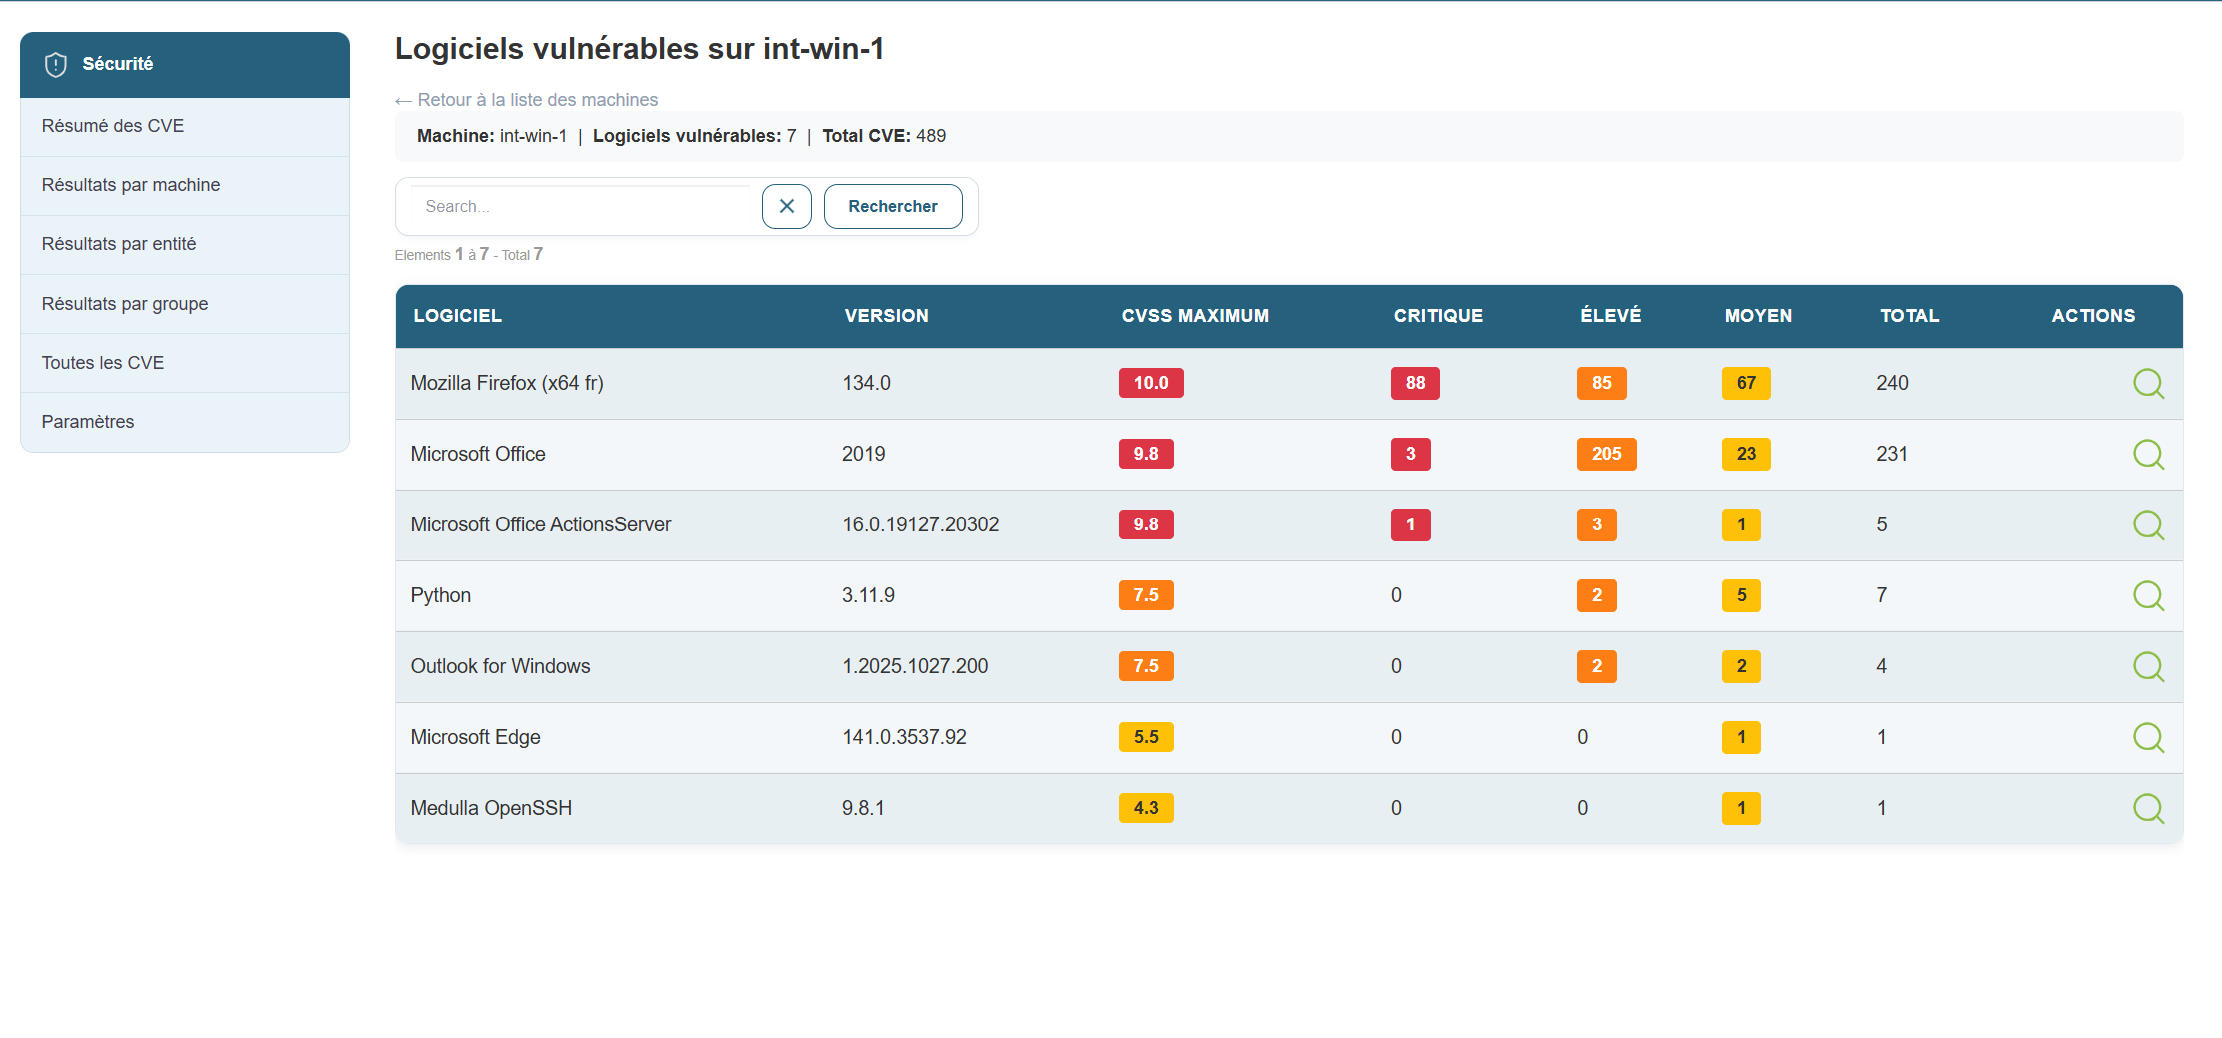2222x1038 pixels.
Task: Show Toutes les CVE page
Action: point(103,363)
